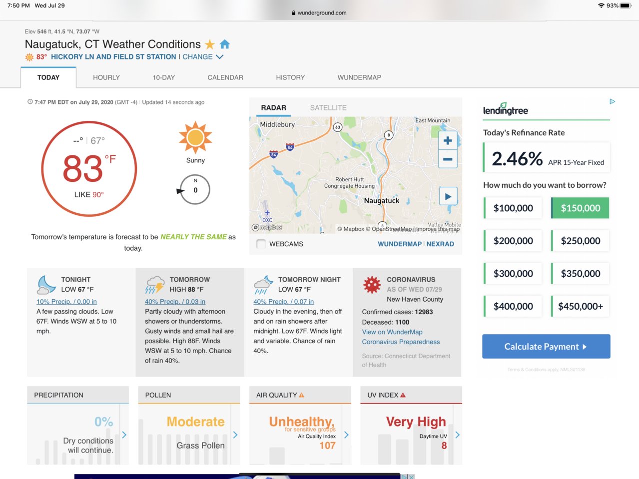The width and height of the screenshot is (639, 479).
Task: Click the Wi-Fi status icon
Action: tap(601, 5)
